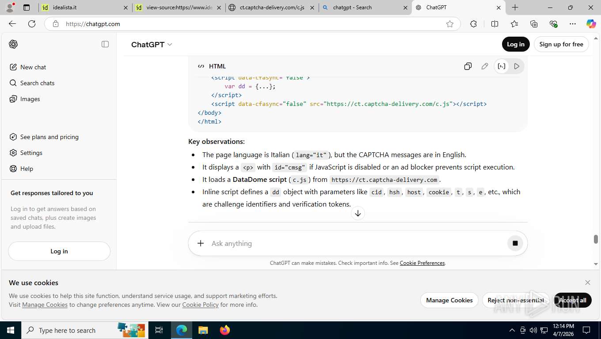Edit the HTML code block with pencil icon

pyautogui.click(x=485, y=66)
